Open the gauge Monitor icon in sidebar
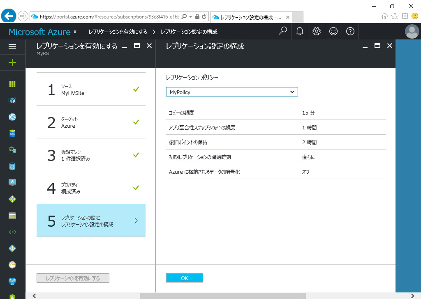 pos(12,264)
